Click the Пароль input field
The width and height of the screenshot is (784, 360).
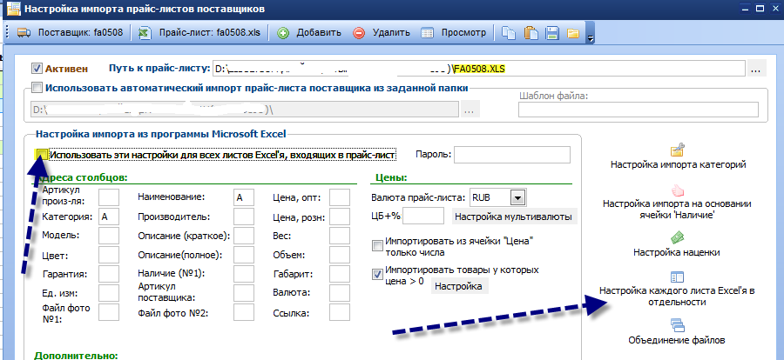coord(511,154)
